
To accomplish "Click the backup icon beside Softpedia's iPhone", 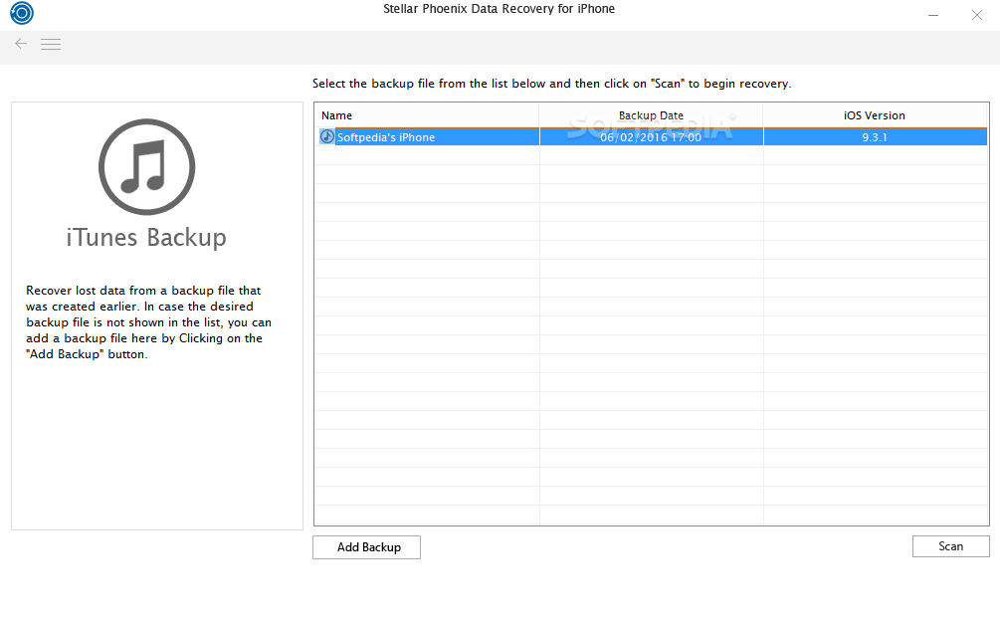I will click(x=327, y=136).
